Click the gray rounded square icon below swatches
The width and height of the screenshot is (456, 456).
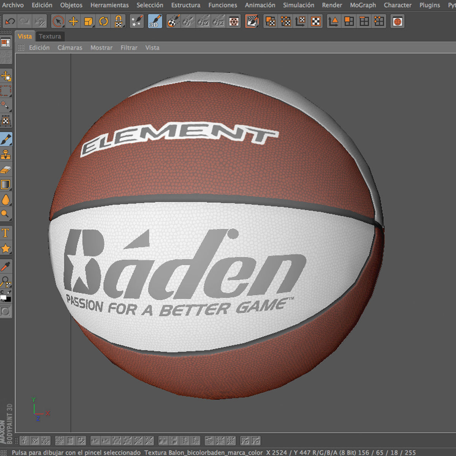tap(6, 312)
